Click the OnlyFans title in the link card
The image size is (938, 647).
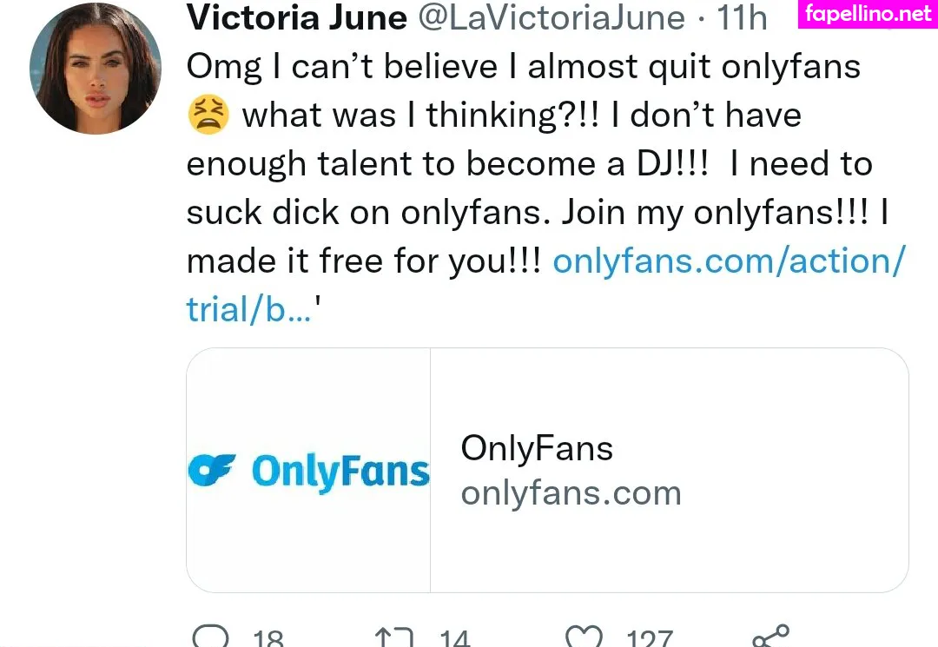537,448
